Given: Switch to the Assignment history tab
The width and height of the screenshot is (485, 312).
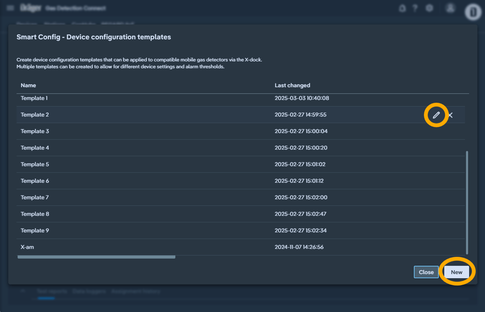Looking at the screenshot, I should pyautogui.click(x=135, y=292).
